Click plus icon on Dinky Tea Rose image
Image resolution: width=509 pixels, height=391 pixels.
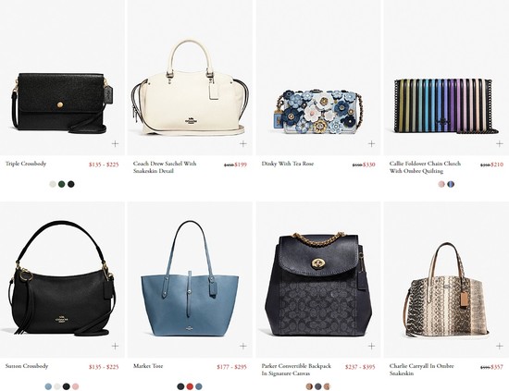click(x=371, y=143)
